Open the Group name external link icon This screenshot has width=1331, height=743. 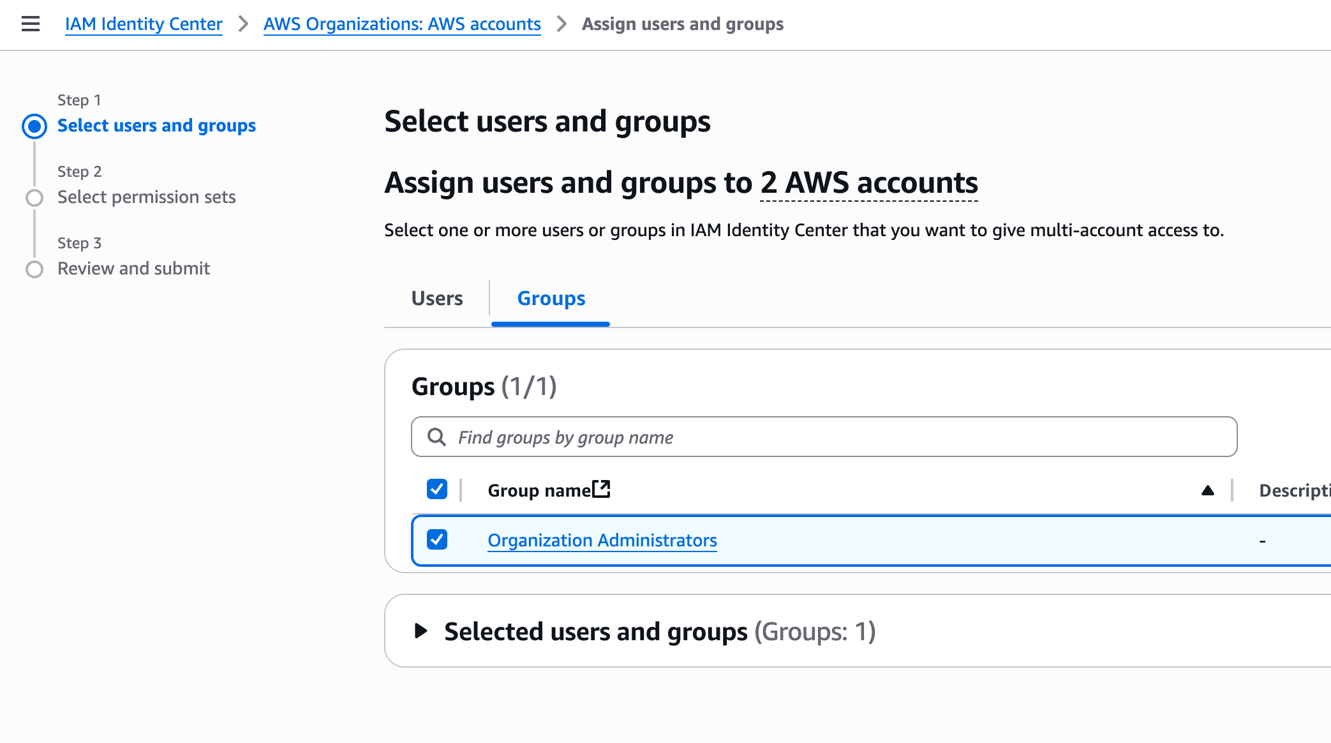coord(601,490)
